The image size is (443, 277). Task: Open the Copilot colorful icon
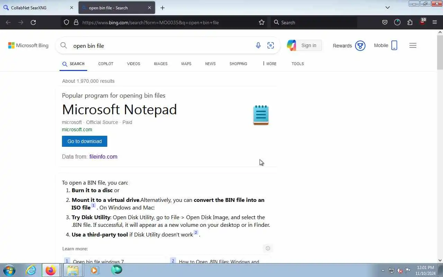(291, 45)
